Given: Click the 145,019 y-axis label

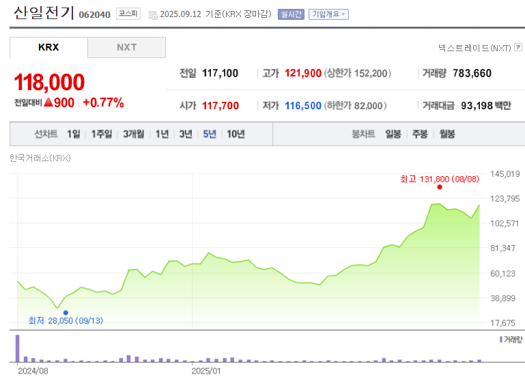Looking at the screenshot, I should pos(505,173).
